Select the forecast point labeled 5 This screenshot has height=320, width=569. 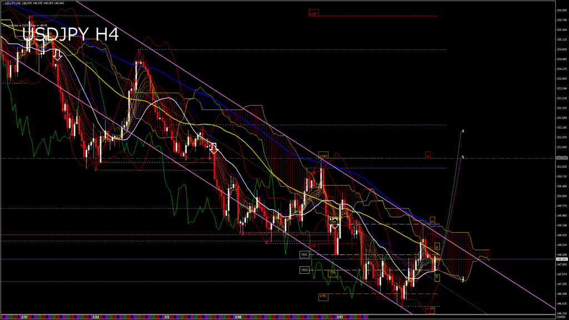[463, 157]
